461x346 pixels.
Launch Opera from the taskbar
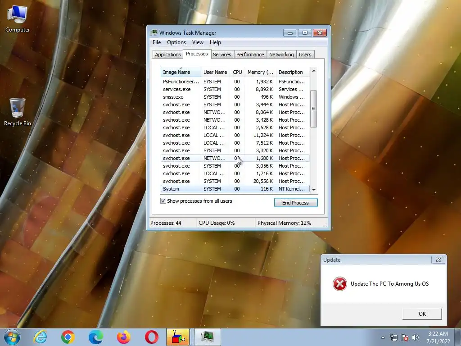(152, 337)
